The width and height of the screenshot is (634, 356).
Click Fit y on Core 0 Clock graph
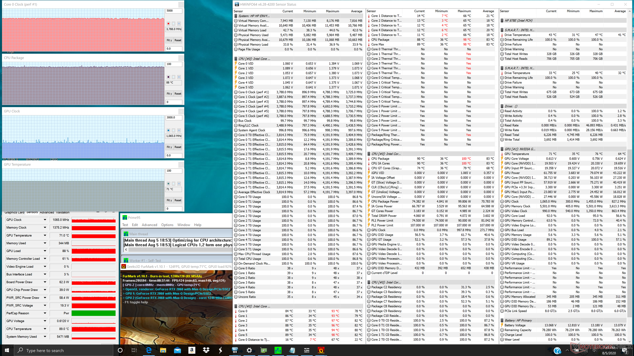169,40
